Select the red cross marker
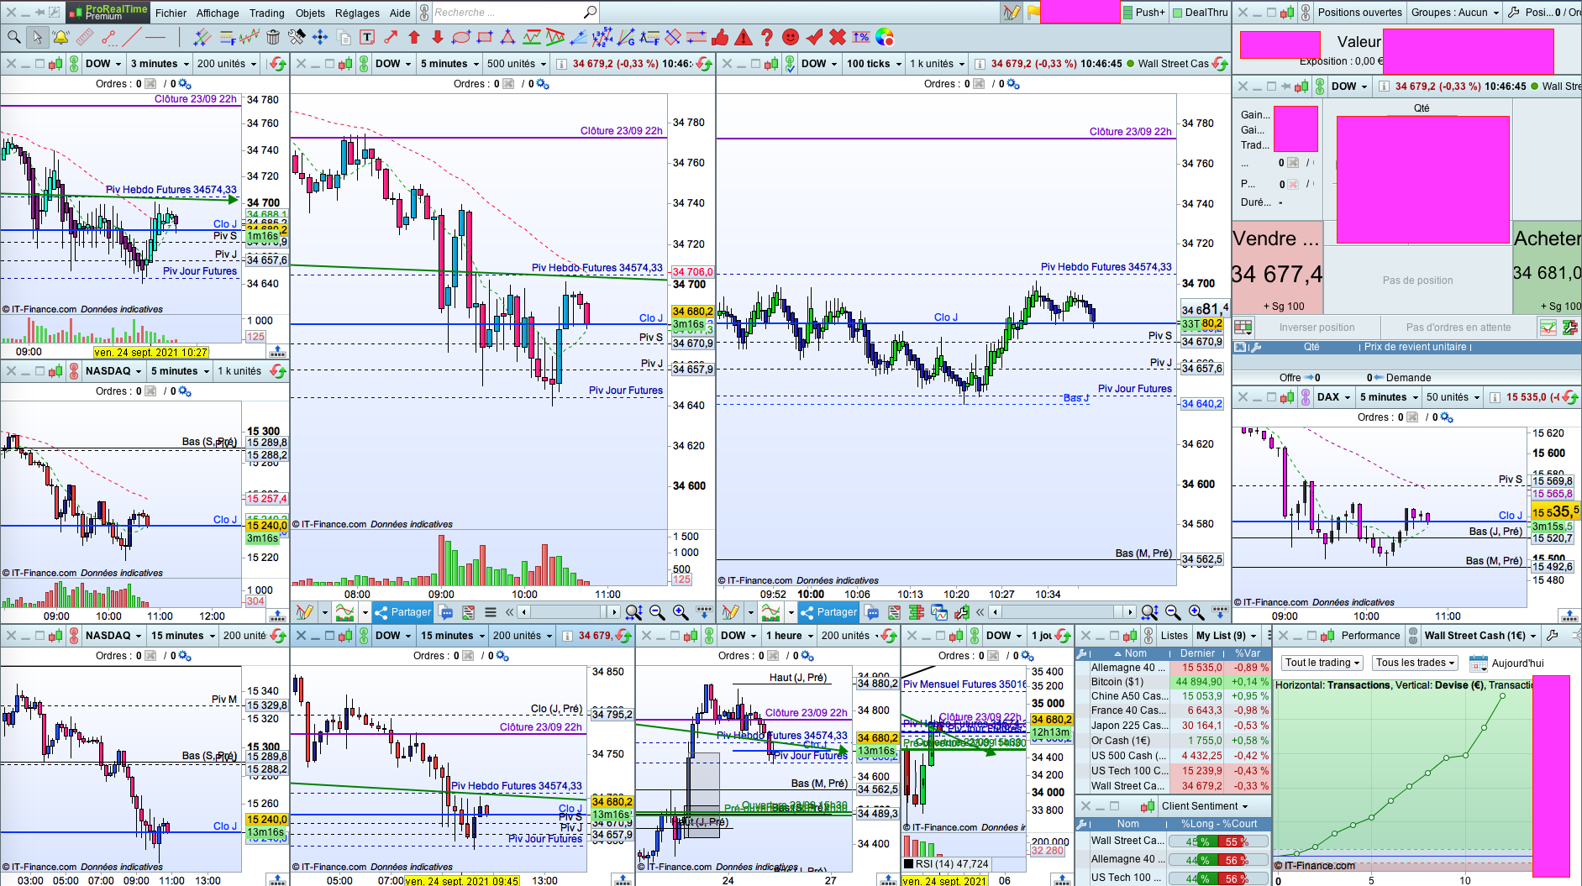The width and height of the screenshot is (1582, 886). point(838,37)
